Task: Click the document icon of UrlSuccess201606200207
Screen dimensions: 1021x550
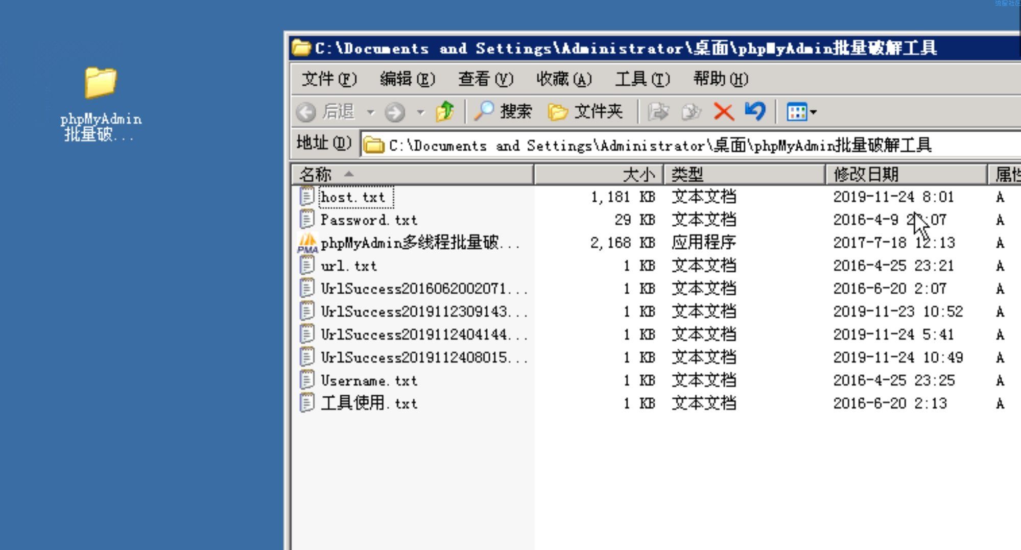Action: 307,289
